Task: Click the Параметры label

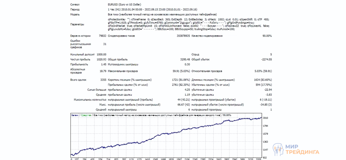Action: (x=77, y=24)
